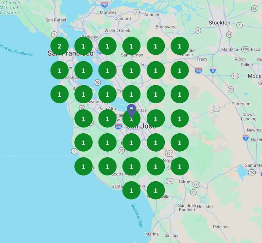The width and height of the screenshot is (262, 243).
Task: Click the Stockton city label
Action: (219, 23)
